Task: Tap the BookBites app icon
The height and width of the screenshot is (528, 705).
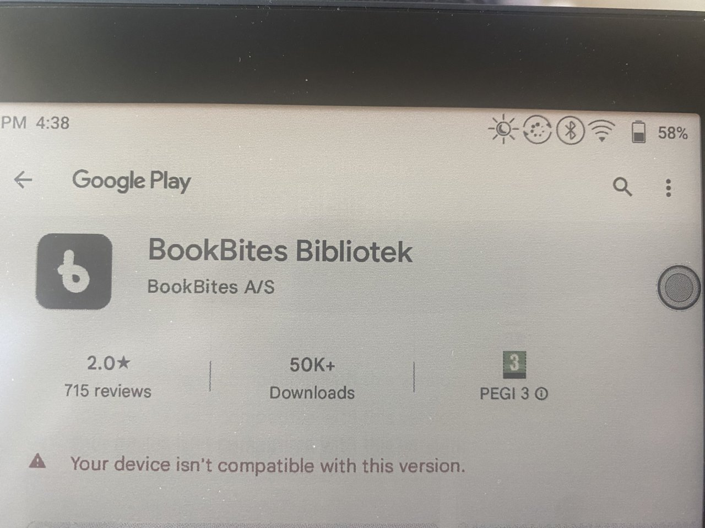Action: (74, 271)
